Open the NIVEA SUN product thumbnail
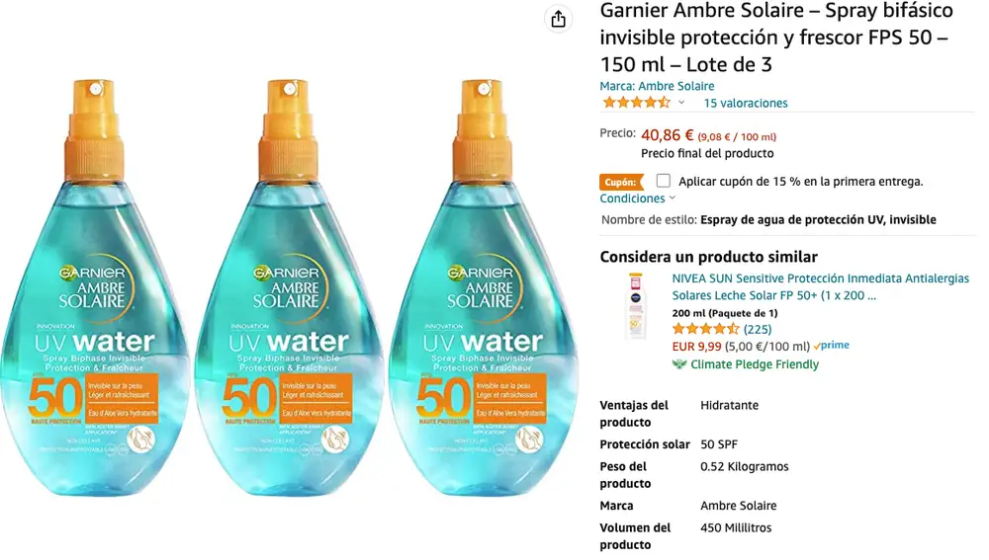989x560 pixels. point(634,305)
